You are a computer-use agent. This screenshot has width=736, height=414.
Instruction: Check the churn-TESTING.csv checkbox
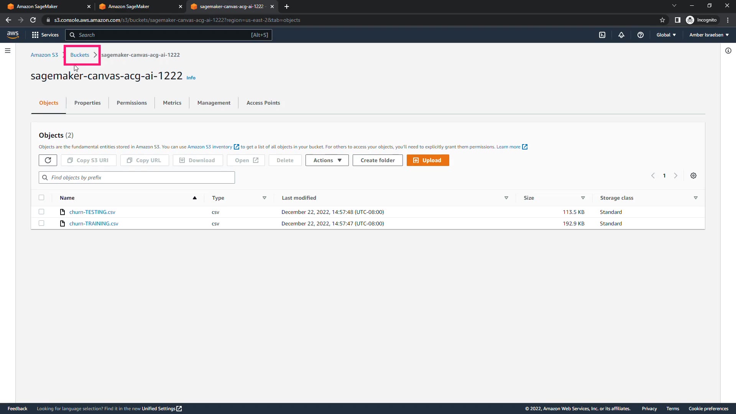coord(41,212)
